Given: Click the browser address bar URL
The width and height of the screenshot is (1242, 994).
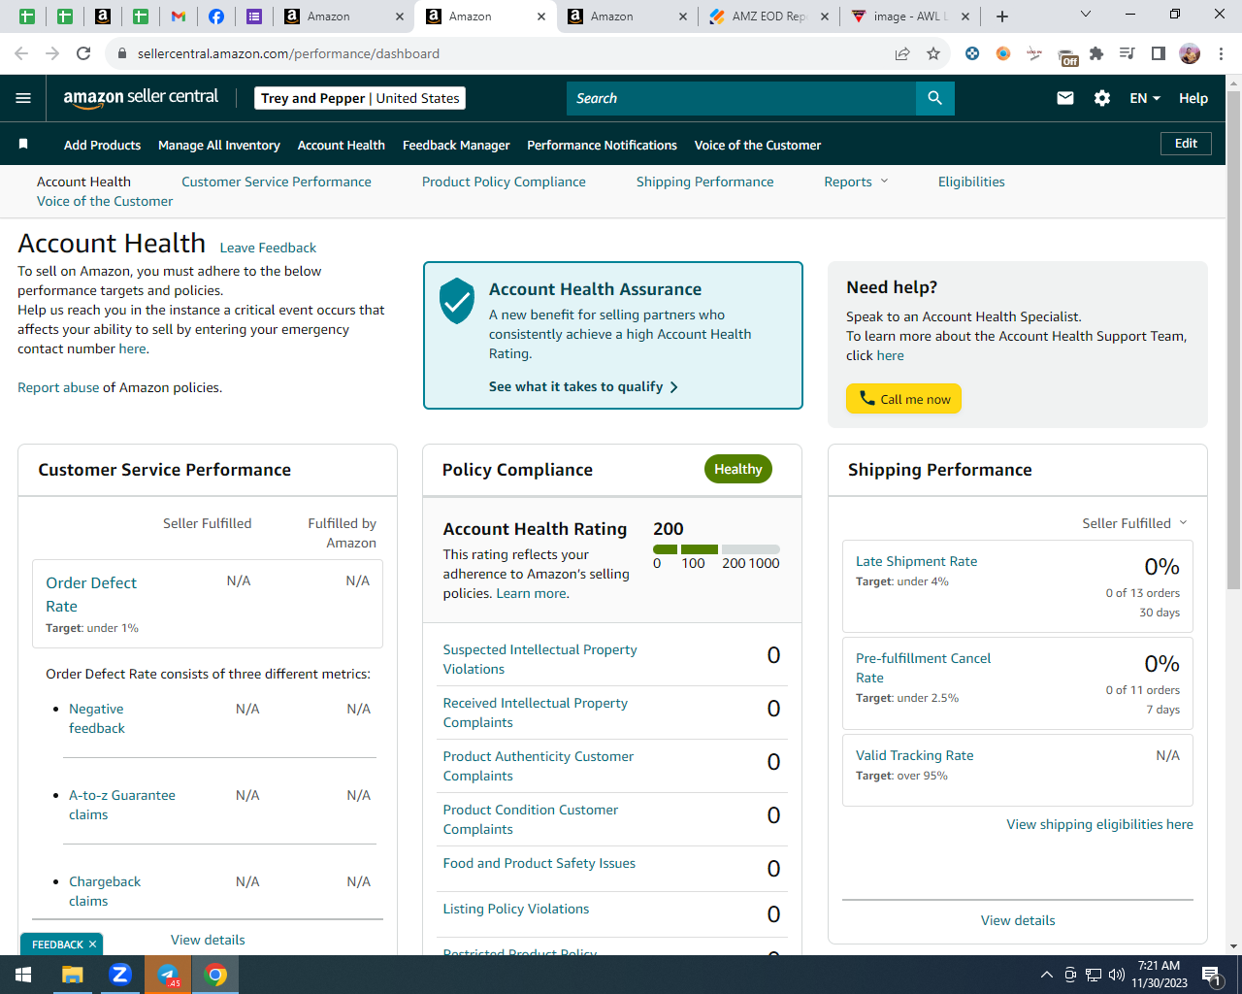Looking at the screenshot, I should coord(288,53).
